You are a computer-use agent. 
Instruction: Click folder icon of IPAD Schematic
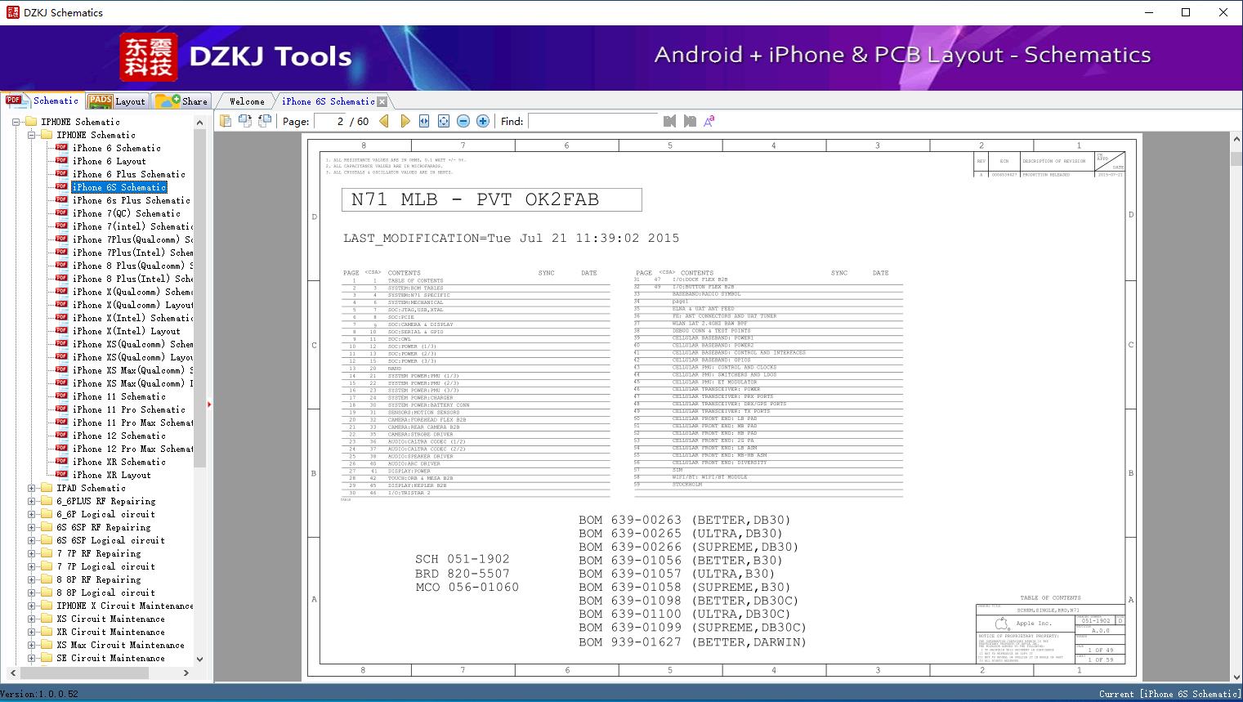(x=47, y=488)
